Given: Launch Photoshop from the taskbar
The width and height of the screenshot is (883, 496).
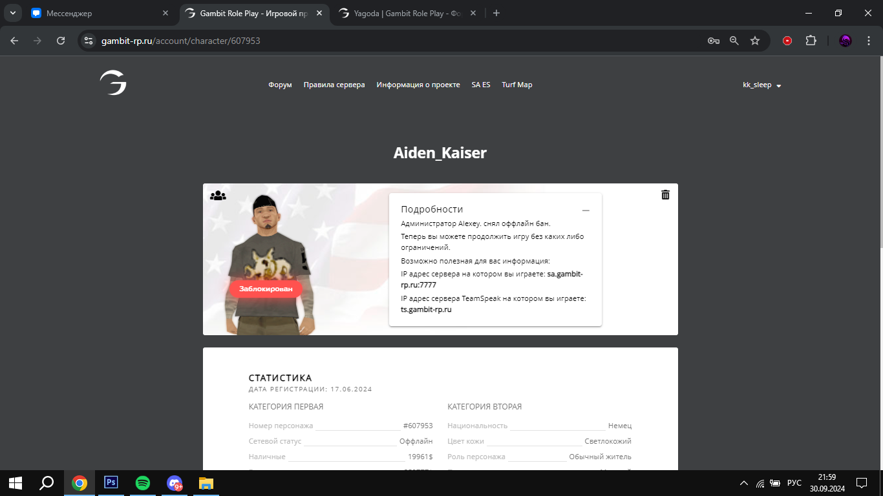Looking at the screenshot, I should pos(111,482).
